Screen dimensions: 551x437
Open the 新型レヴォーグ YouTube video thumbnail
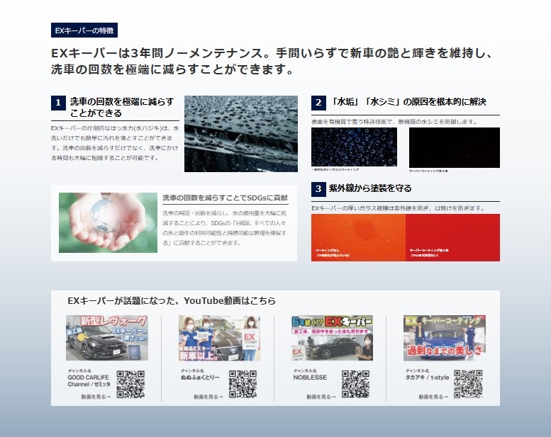107,338
